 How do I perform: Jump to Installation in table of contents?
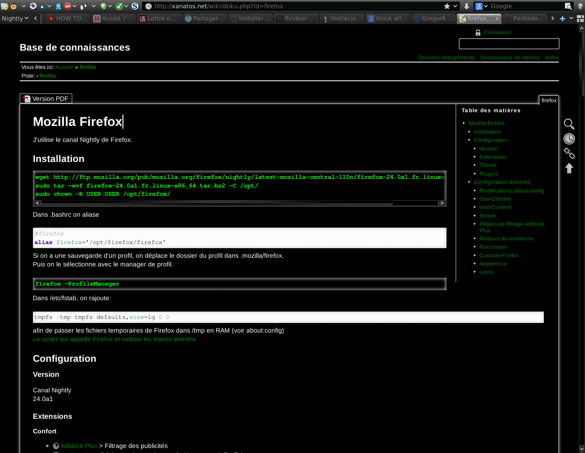coord(487,132)
